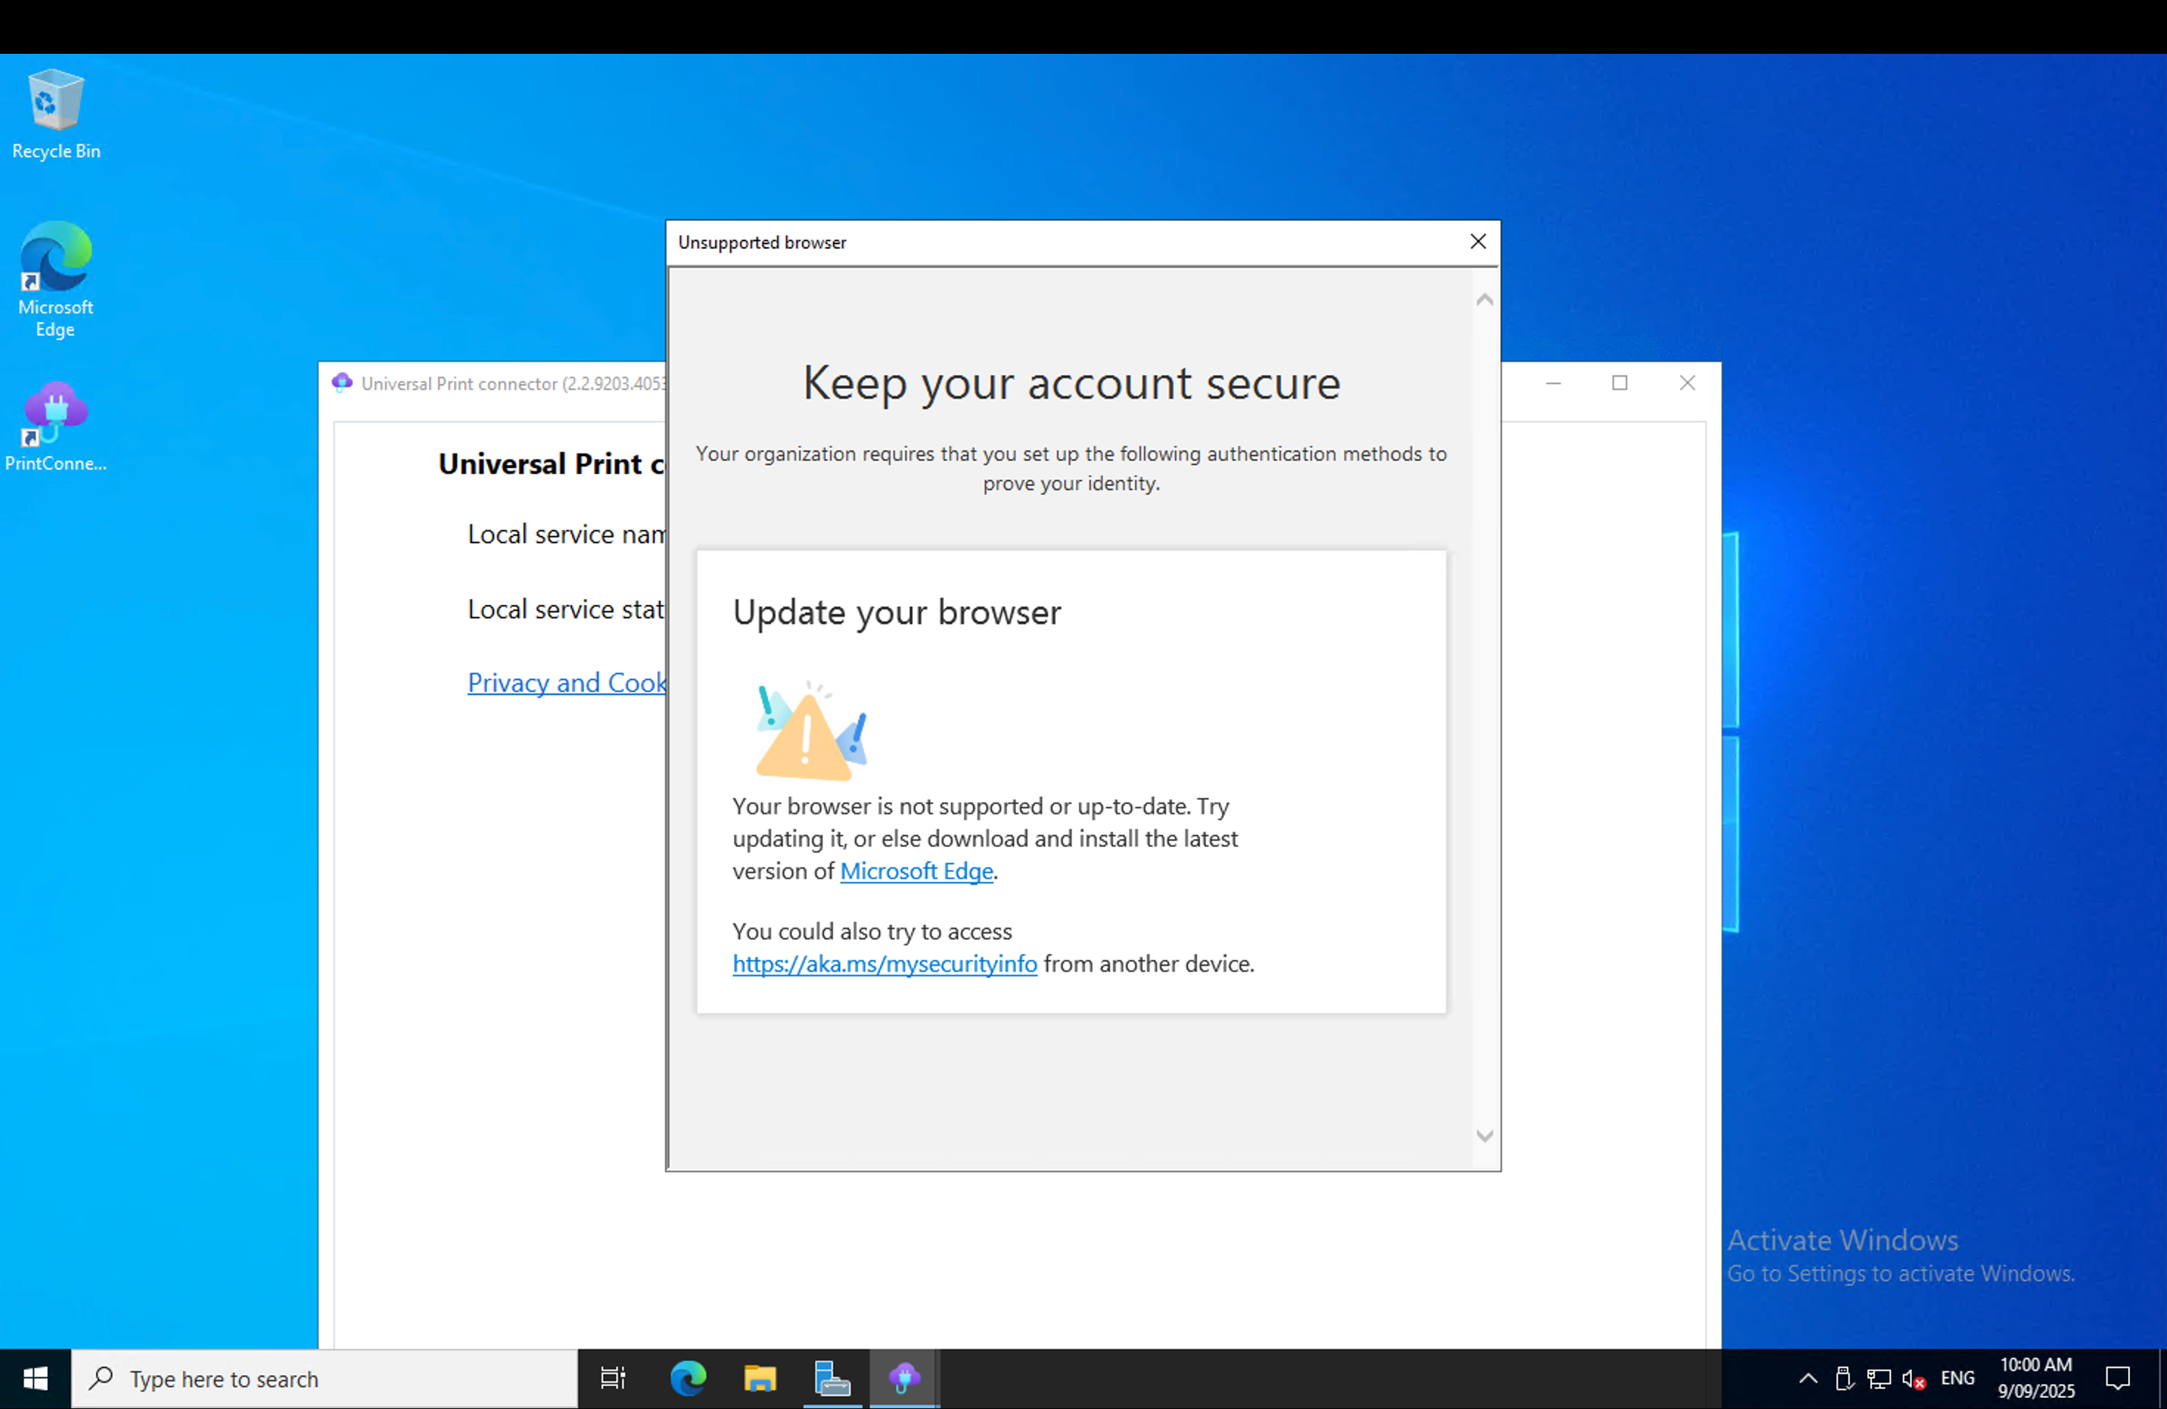Screen dimensions: 2167x1409
Task: Open the Privacy and Cookies link
Action: tap(565, 682)
